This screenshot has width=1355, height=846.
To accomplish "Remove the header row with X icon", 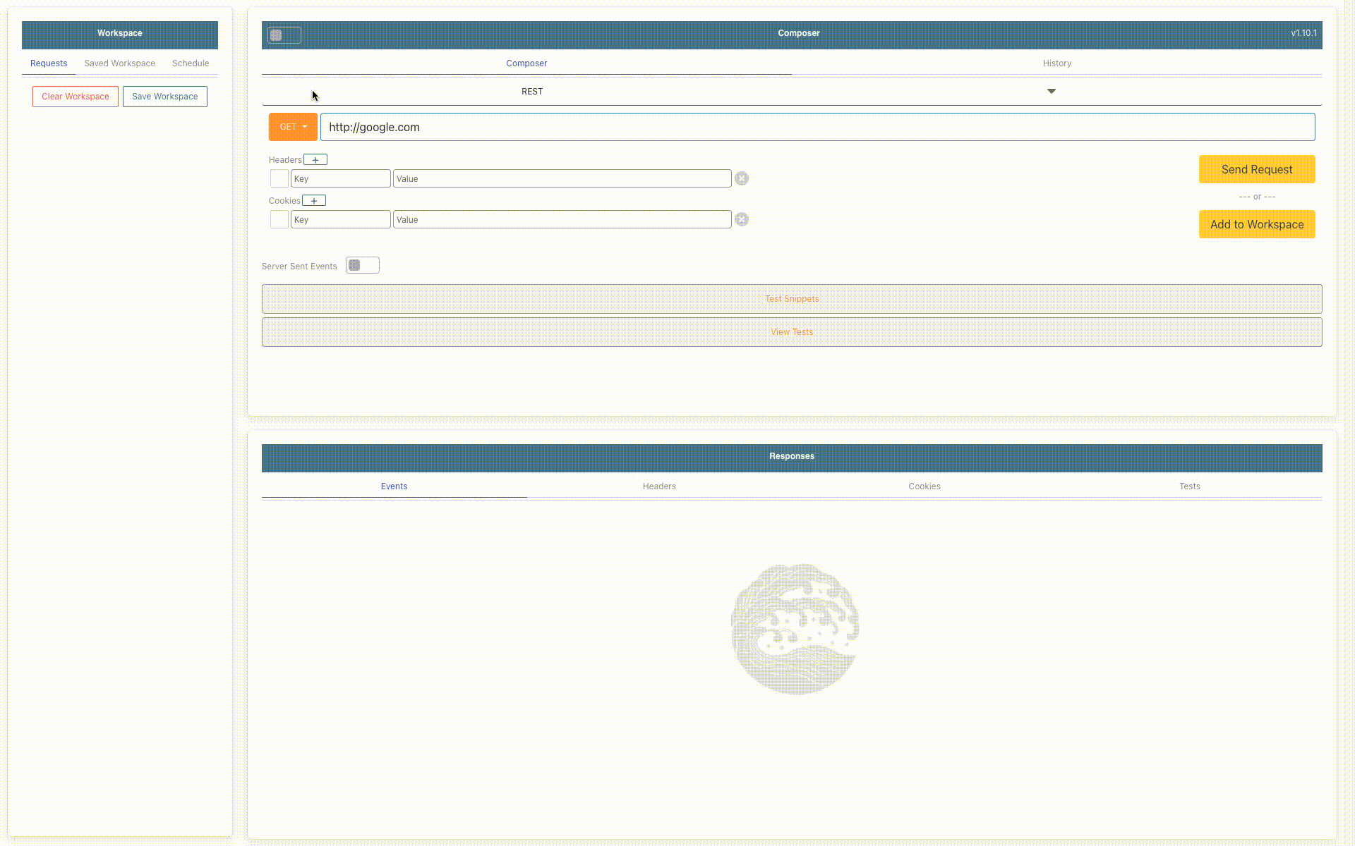I will (742, 179).
